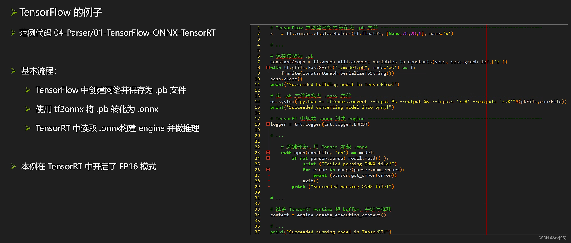The image size is (571, 243).
Task: Click the heading '基本流程:'
Action: click(39, 71)
